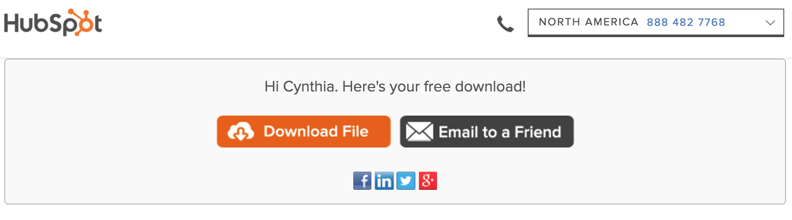Open the North America region dropdown

pos(656,23)
